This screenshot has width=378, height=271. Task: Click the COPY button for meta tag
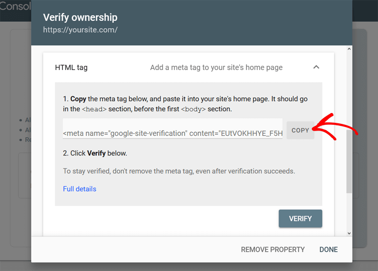coord(300,131)
